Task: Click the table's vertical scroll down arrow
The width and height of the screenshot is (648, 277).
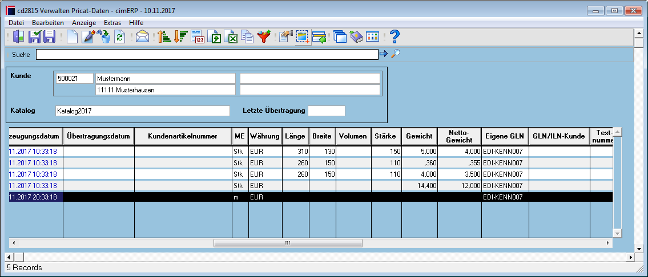Action: pyautogui.click(x=617, y=234)
